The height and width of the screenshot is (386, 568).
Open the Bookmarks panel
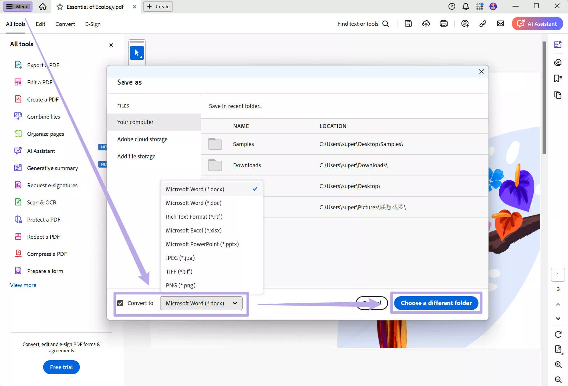(558, 79)
